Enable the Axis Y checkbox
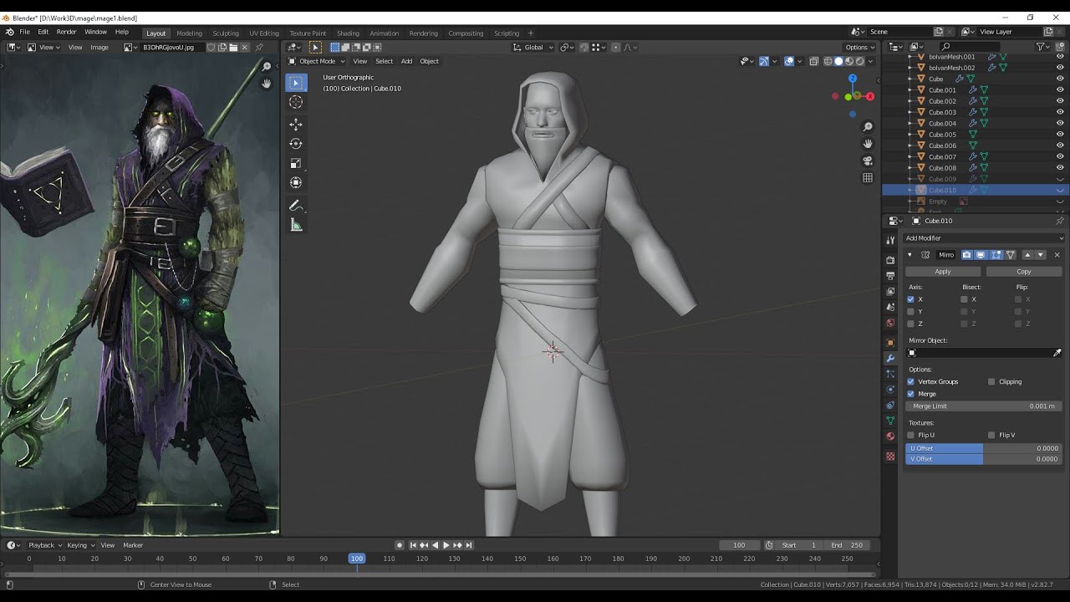Viewport: 1070px width, 602px height. (911, 312)
